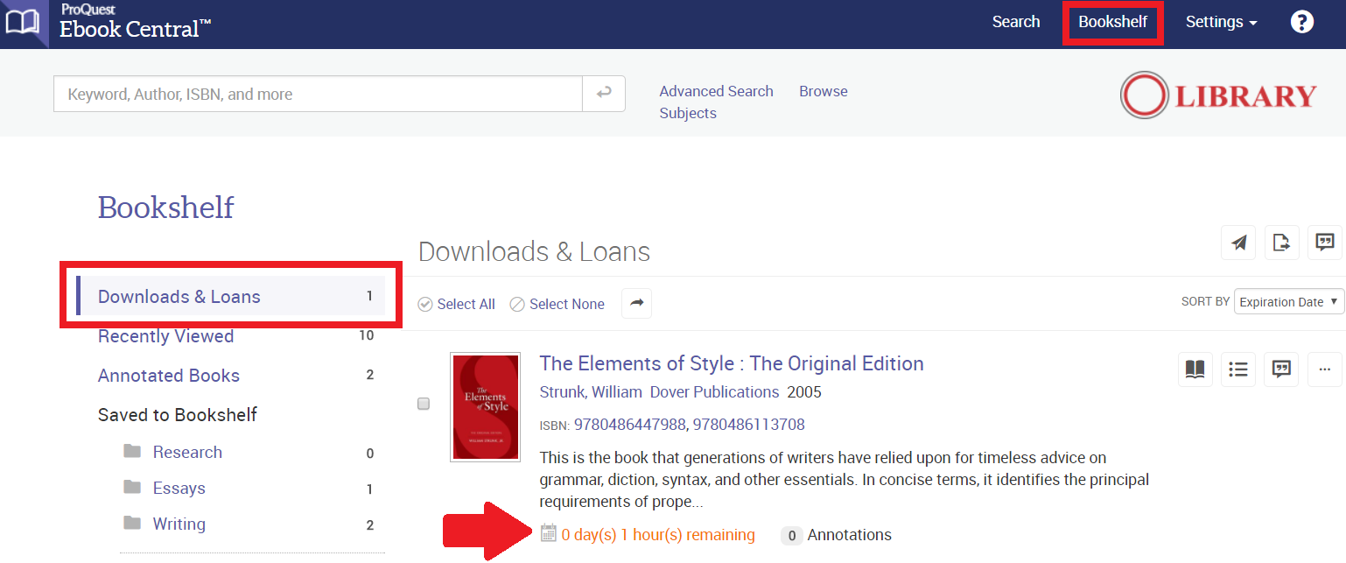The height and width of the screenshot is (563, 1346).
Task: Click the share arrow next to Select None
Action: (636, 303)
